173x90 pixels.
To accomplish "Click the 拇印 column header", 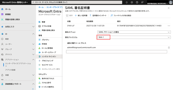I will click(119, 21).
